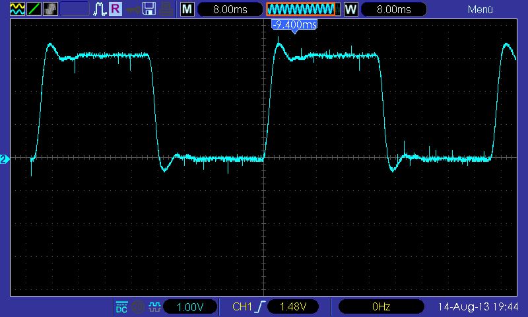Click the floppy disk save icon
This screenshot has width=528, height=317.
coord(149,9)
